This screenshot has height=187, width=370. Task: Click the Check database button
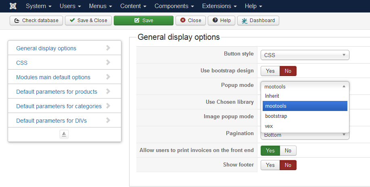36,21
